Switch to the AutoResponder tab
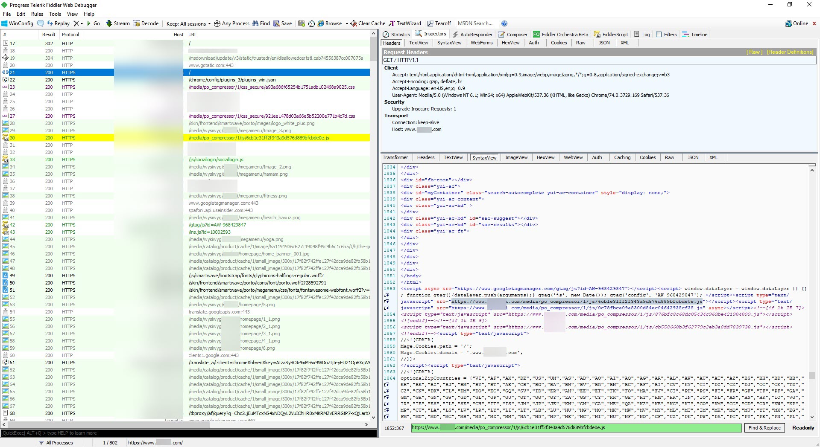The height and width of the screenshot is (447, 820). click(472, 35)
